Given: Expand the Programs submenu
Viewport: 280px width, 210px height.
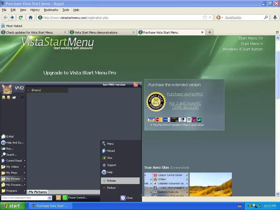Looking at the screenshot, I should click(24, 191).
